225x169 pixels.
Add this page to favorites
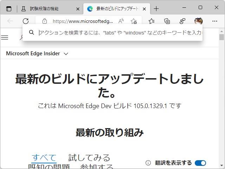tap(134, 21)
